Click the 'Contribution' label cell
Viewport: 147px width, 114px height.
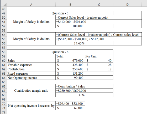coord(31,69)
